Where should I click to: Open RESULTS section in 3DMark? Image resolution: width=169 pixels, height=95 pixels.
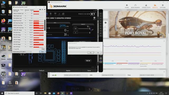pyautogui.click(x=155, y=6)
